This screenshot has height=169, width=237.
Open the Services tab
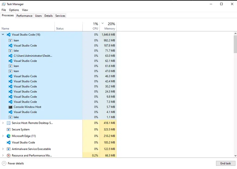click(60, 16)
